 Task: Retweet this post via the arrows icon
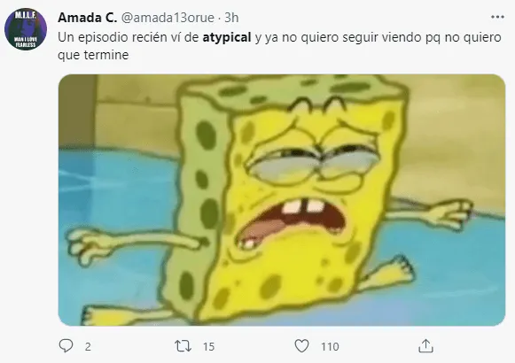pyautogui.click(x=183, y=346)
